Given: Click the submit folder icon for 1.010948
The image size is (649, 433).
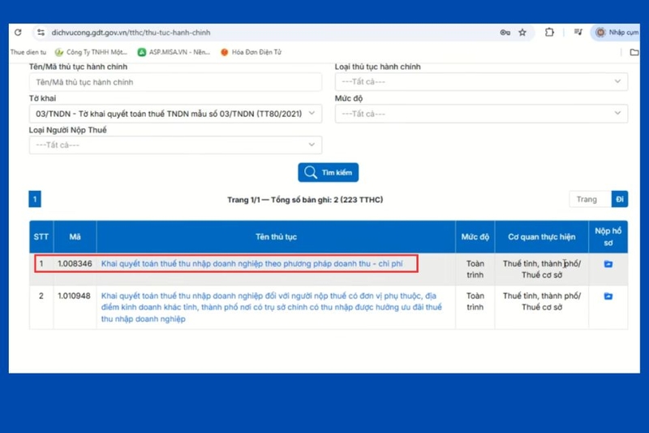Looking at the screenshot, I should [x=608, y=297].
